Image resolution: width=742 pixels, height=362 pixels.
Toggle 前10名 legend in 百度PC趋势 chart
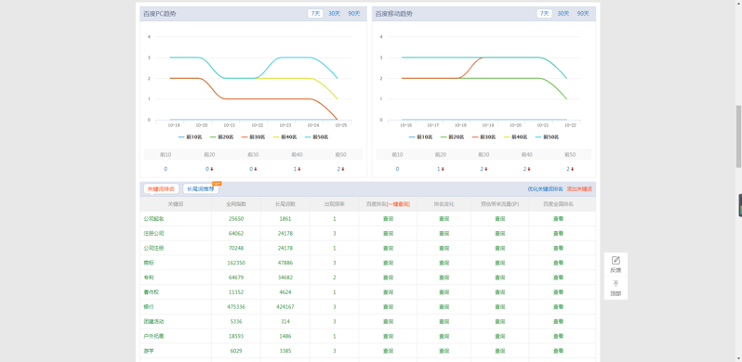(191, 137)
